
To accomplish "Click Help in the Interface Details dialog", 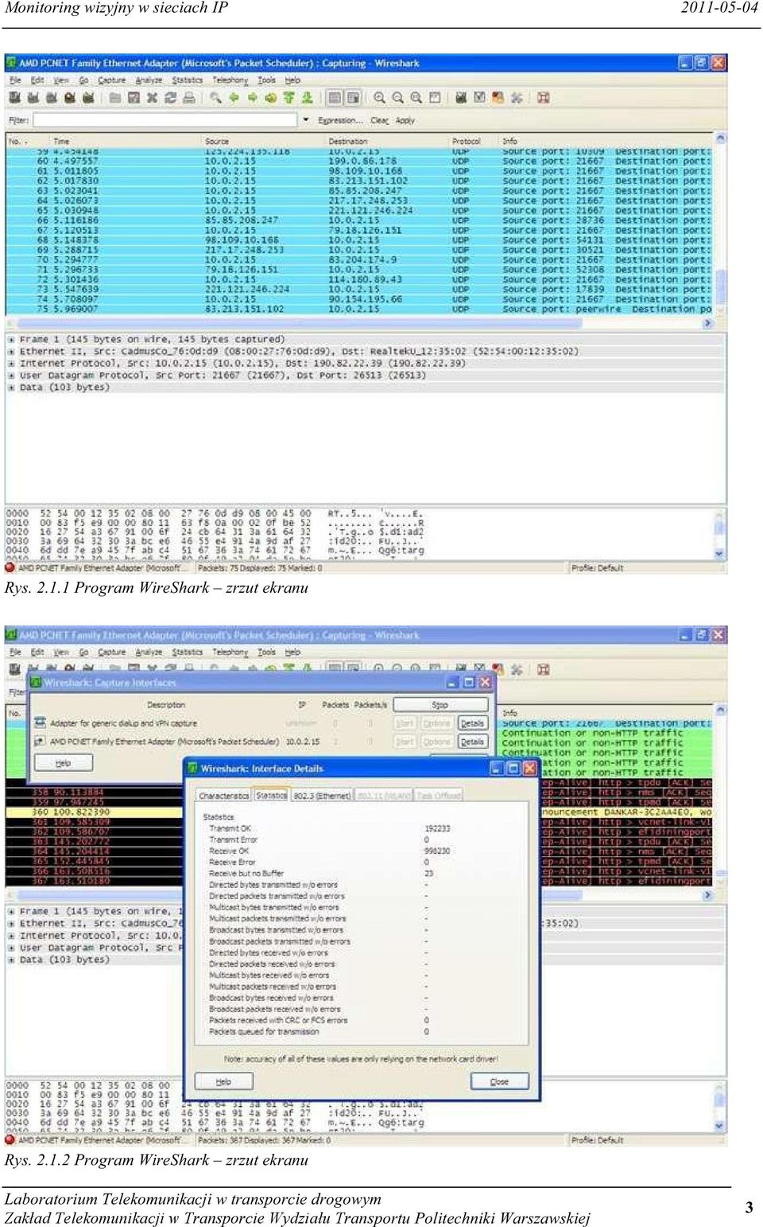I will 224,1081.
